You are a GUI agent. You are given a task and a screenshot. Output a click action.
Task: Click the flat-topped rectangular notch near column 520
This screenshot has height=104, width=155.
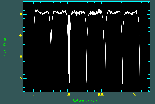[69, 15]
